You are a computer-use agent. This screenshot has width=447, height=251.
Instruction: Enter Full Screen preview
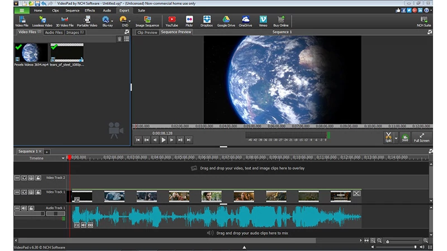point(422,138)
